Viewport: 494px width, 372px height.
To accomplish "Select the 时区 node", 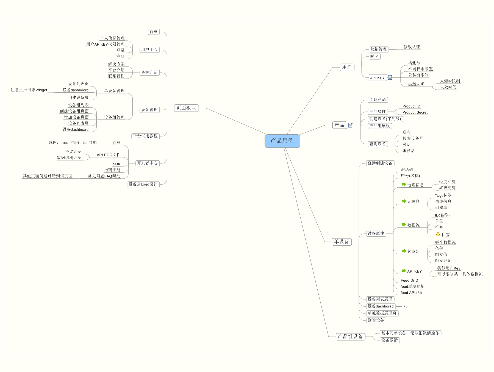I will pyautogui.click(x=374, y=57).
